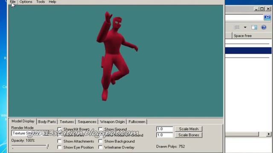This screenshot has width=273, height=153.
Task: Enable Show Hit Boxes checkbox
Action: click(59, 129)
